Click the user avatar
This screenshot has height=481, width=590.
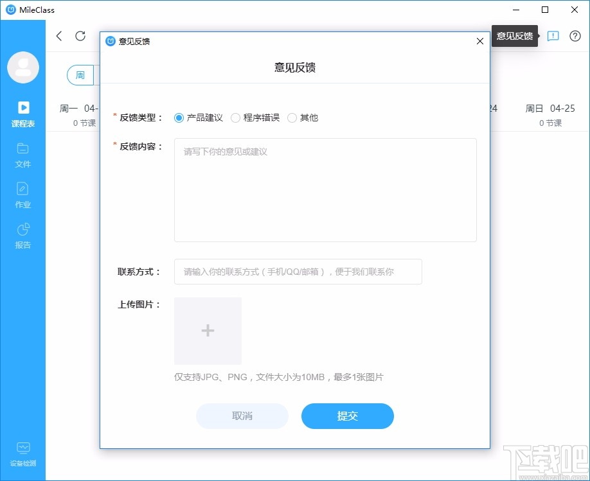(x=23, y=67)
